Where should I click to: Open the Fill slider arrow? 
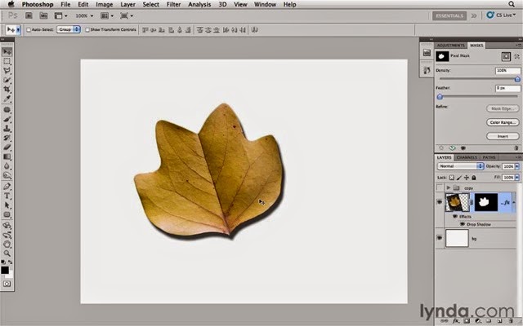[517, 178]
